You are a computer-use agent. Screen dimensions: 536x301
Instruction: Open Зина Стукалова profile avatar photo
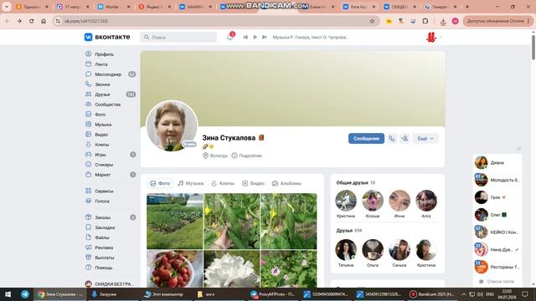(172, 125)
